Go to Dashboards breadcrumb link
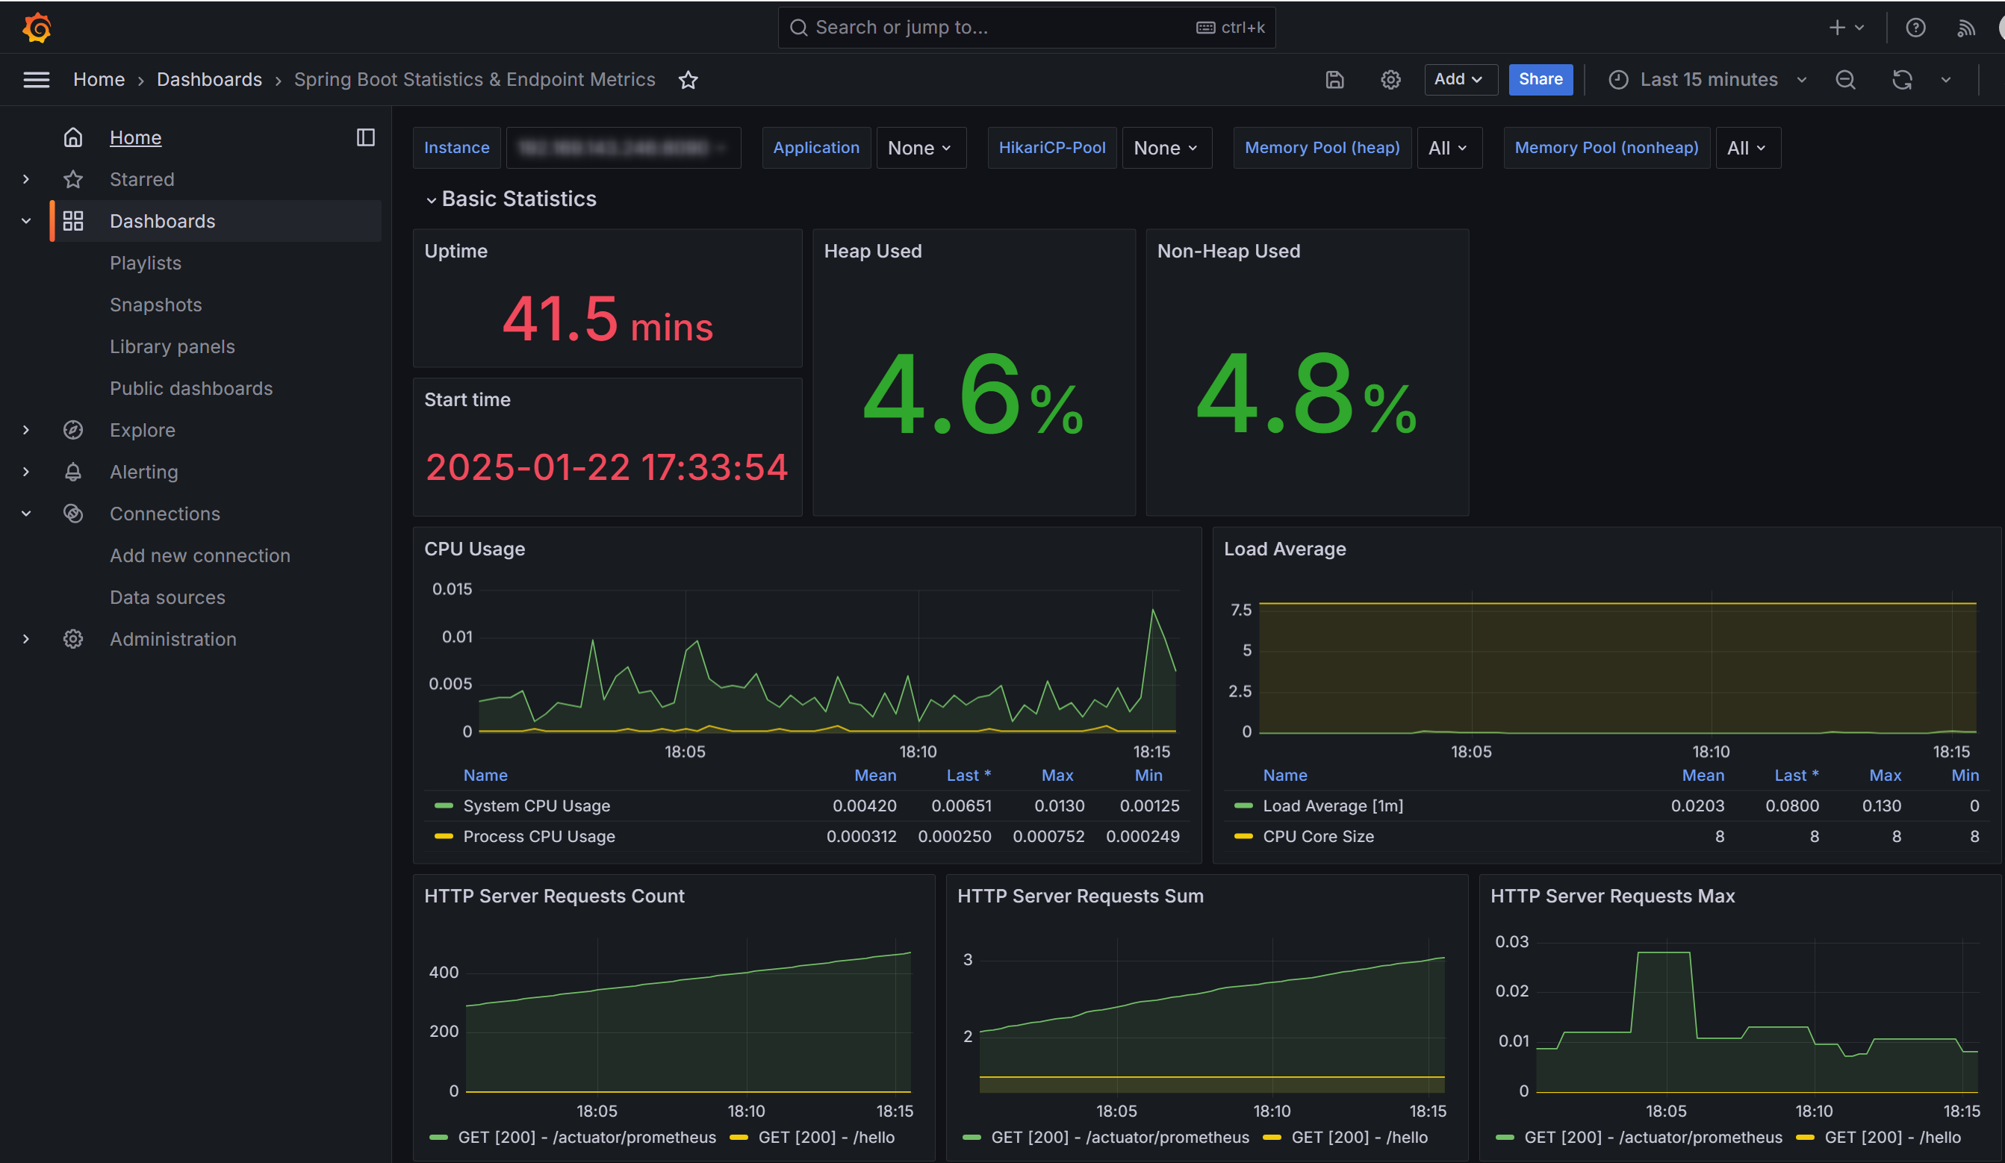Image resolution: width=2005 pixels, height=1163 pixels. (209, 80)
